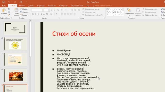Click the Экспресс-стили button
This screenshot has width=165, height=92.
[138, 12]
